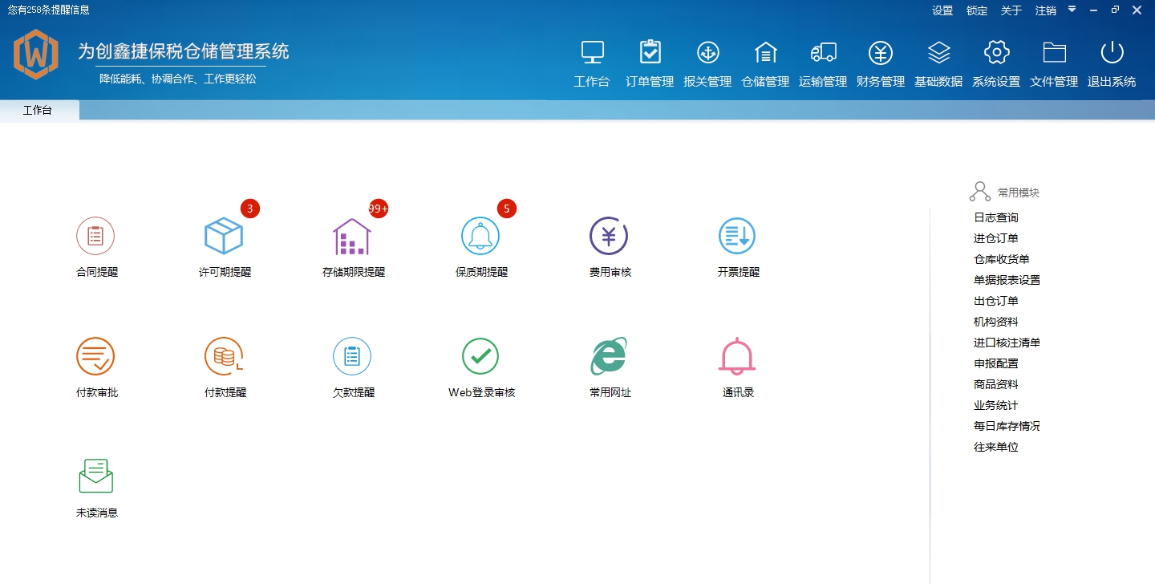Viewport: 1155px width, 584px height.
Task: Click the 许可期提醒 box icon
Action: (224, 237)
